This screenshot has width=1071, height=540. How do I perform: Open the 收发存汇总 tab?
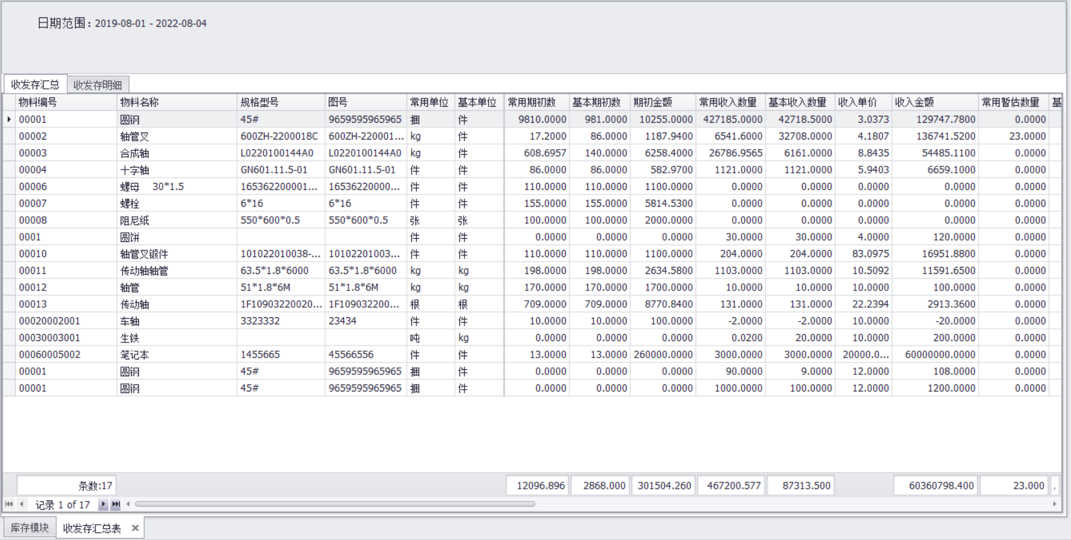point(35,84)
